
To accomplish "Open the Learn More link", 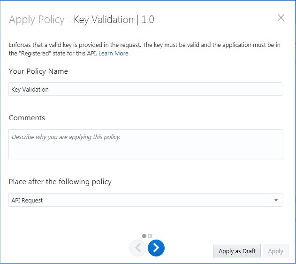I will click(113, 54).
